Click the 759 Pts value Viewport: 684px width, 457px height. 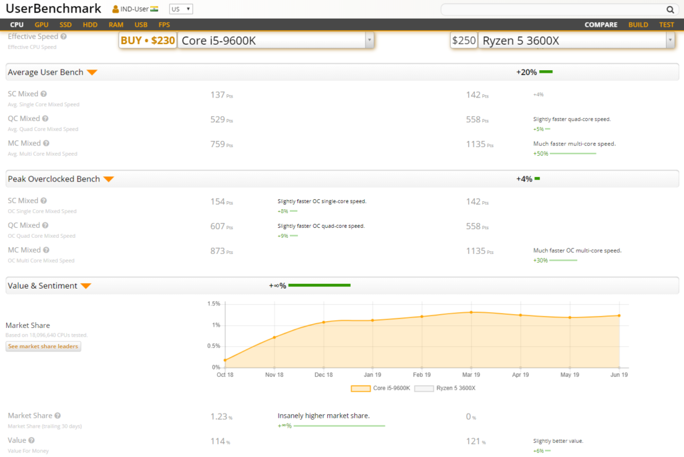coord(222,144)
